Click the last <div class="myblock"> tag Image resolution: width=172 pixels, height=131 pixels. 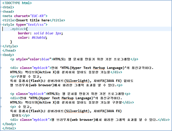tap(31, 120)
